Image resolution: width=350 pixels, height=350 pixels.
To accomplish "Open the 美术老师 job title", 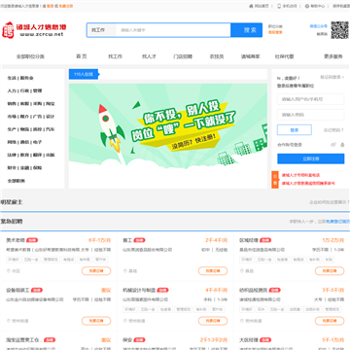I will click(x=16, y=240).
